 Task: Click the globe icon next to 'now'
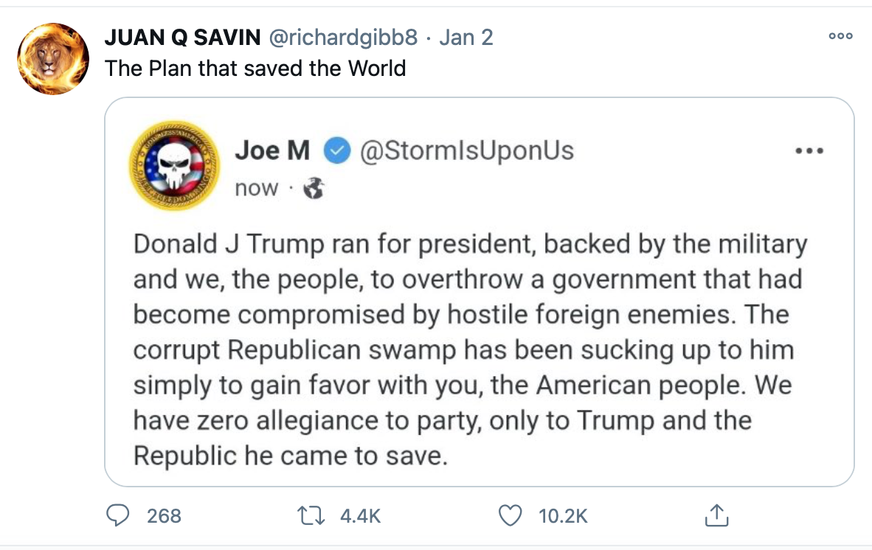point(314,189)
